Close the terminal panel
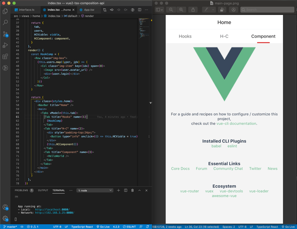The width and height of the screenshot is (297, 229). pos(146,190)
